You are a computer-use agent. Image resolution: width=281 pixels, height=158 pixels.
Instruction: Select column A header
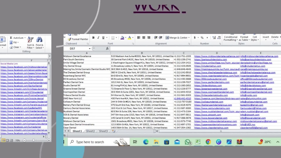click(87, 53)
